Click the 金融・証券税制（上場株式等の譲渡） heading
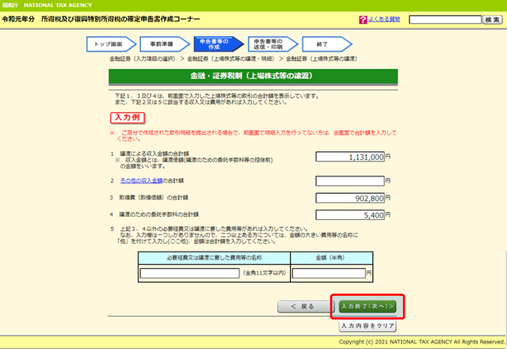This screenshot has width=507, height=349. click(x=253, y=76)
